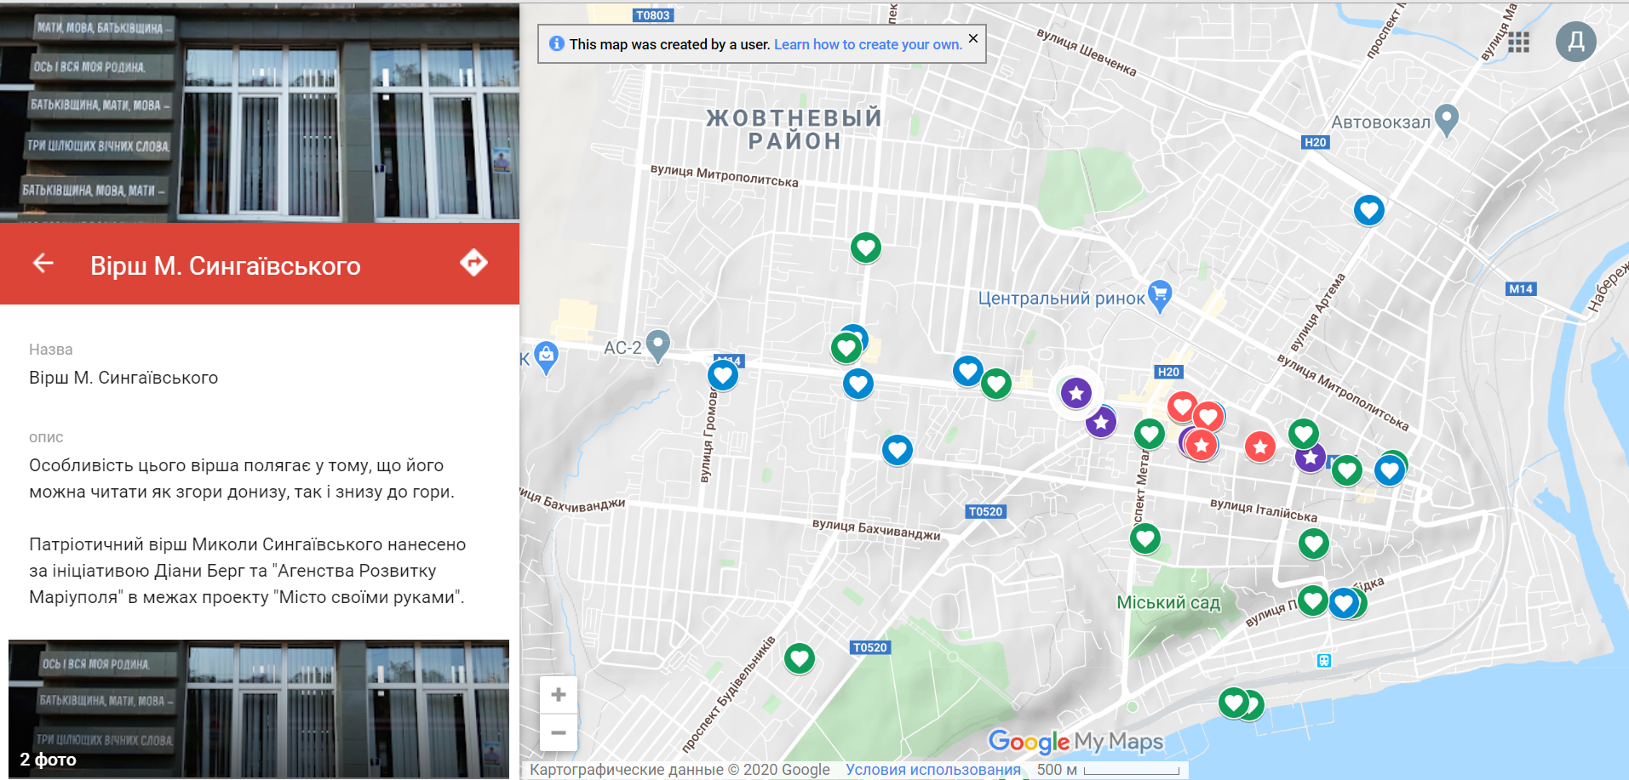
Task: Click the АС-2 gray map pin
Action: [657, 344]
